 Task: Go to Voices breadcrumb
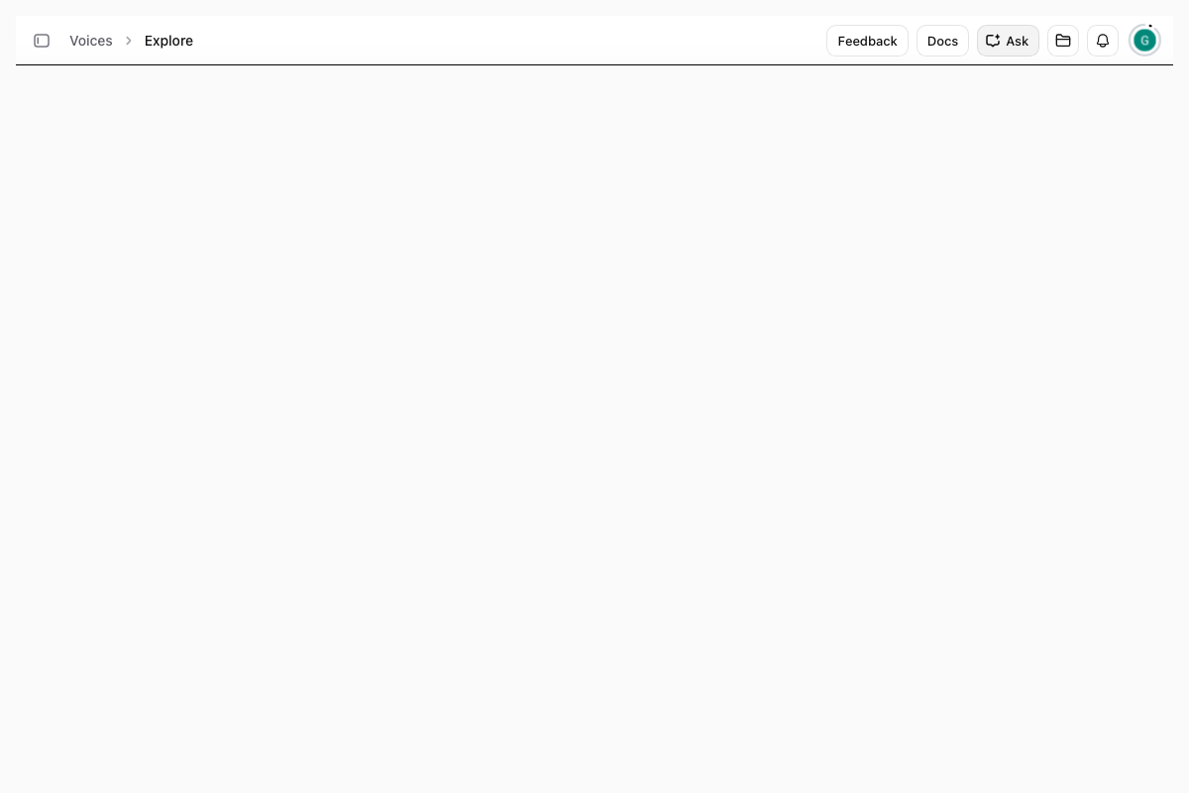[91, 41]
